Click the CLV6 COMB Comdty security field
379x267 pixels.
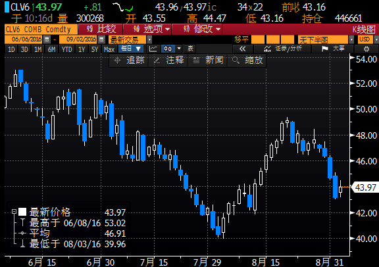(x=41, y=30)
